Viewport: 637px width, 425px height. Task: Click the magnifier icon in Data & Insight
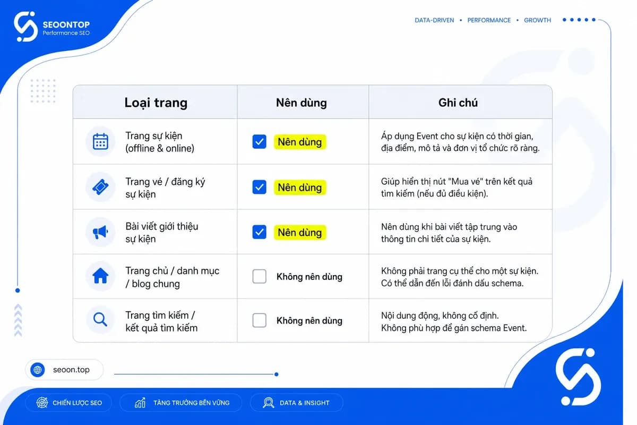click(269, 403)
